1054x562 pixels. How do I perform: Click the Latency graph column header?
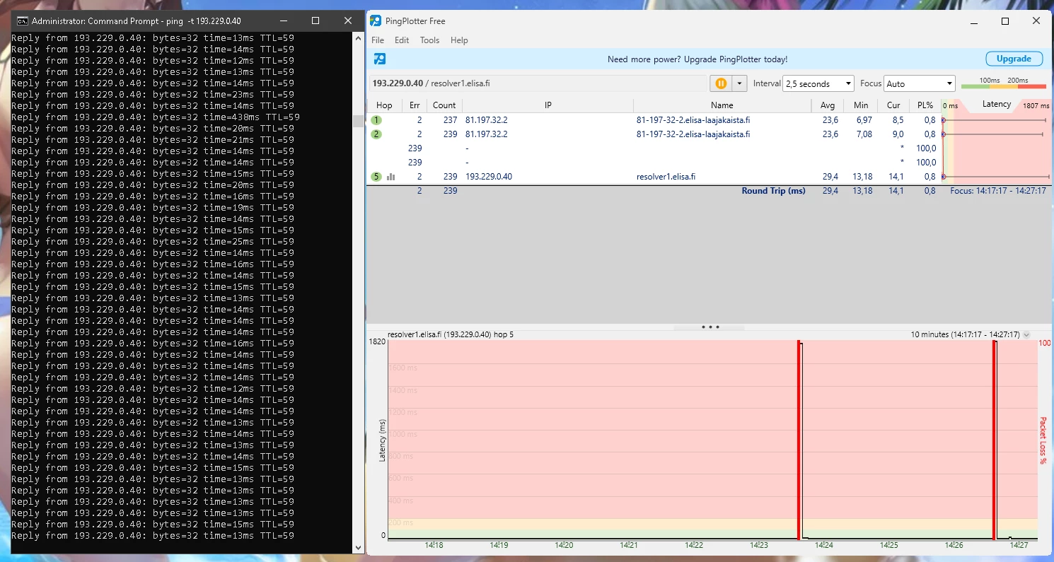[997, 105]
